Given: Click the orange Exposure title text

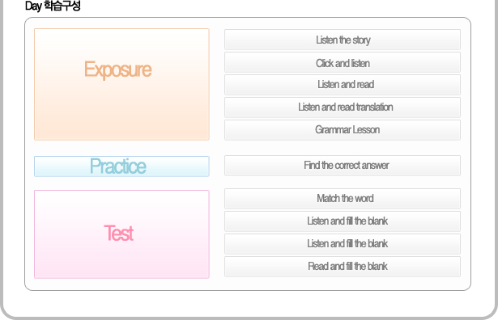Looking at the screenshot, I should (118, 69).
